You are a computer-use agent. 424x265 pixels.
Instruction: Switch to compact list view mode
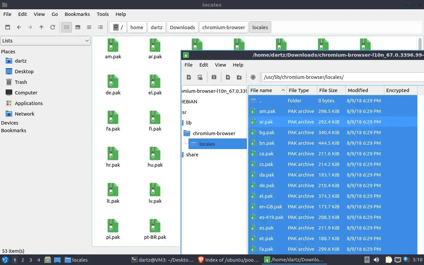(89, 27)
